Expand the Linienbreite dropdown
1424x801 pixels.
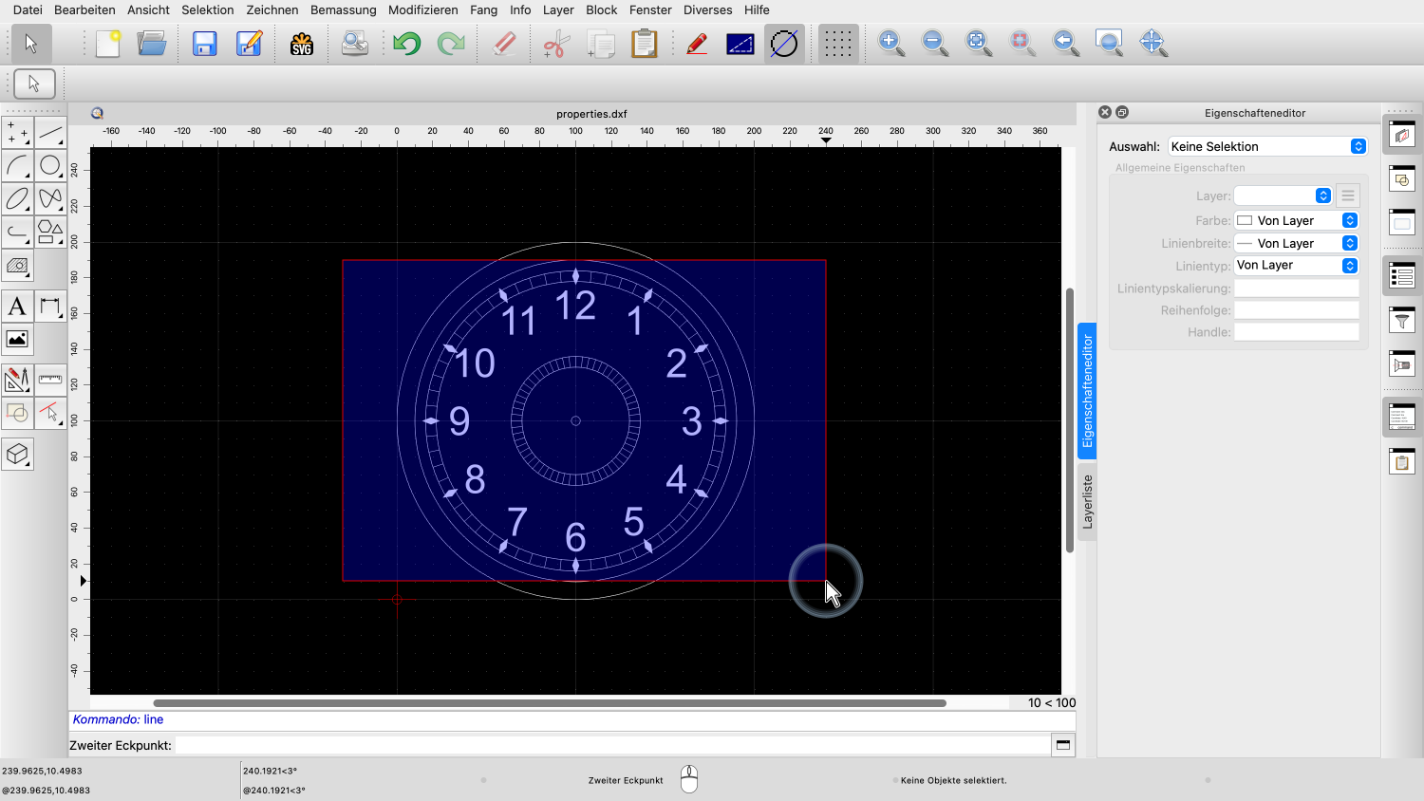[1296, 243]
